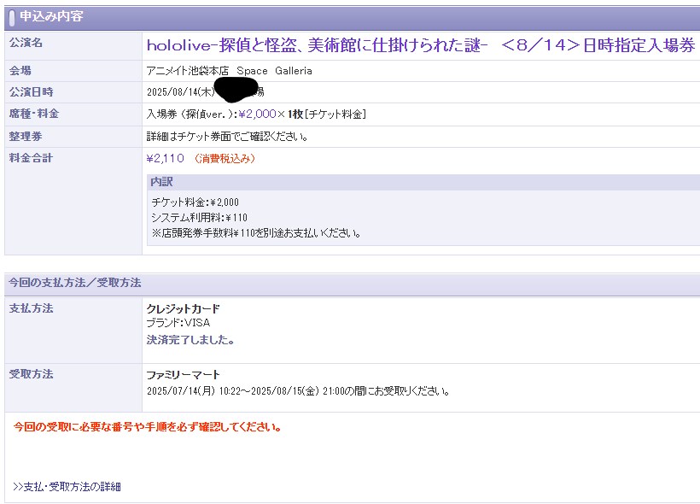Select the total amount ¥2,110
This screenshot has height=504, width=700.
point(165,158)
